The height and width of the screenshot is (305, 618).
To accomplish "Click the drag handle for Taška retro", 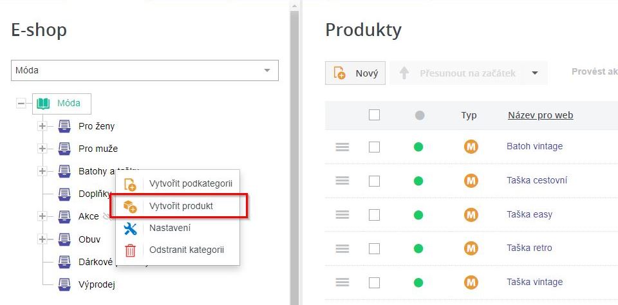I will (342, 248).
